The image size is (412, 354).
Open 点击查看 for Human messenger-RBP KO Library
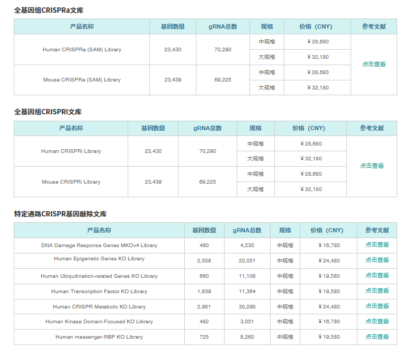pos(377,337)
